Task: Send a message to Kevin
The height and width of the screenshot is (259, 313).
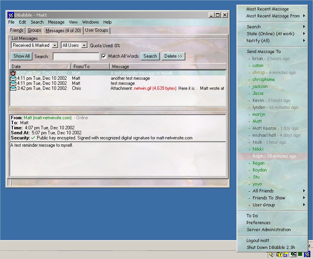Action: tap(273, 100)
